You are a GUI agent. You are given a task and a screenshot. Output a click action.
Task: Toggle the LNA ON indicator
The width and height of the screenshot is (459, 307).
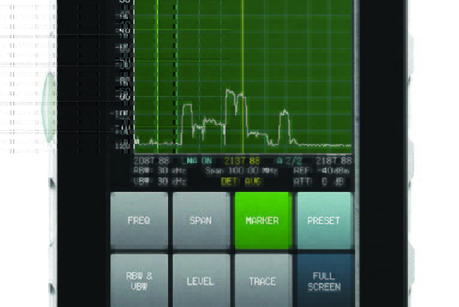click(197, 161)
